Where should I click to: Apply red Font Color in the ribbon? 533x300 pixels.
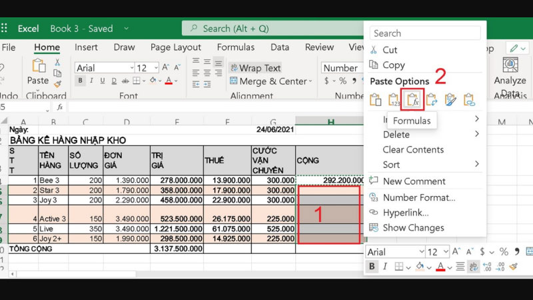pyautogui.click(x=169, y=81)
